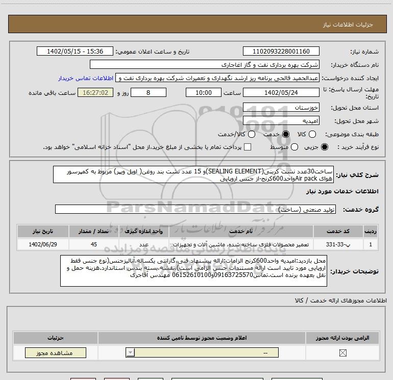Click the نام خدمت column header
393x380 pixels.
click(x=241, y=231)
